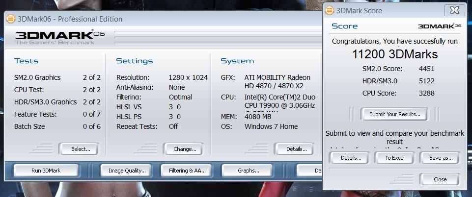Click Feature Tests count 0 of 7
Screen dimensions: 472x197
92,114
